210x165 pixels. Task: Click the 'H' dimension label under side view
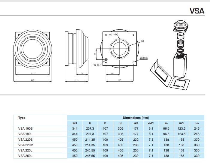coord(76,80)
